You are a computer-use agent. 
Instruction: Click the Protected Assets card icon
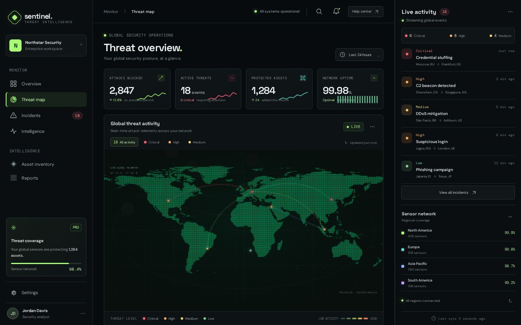[x=303, y=78]
